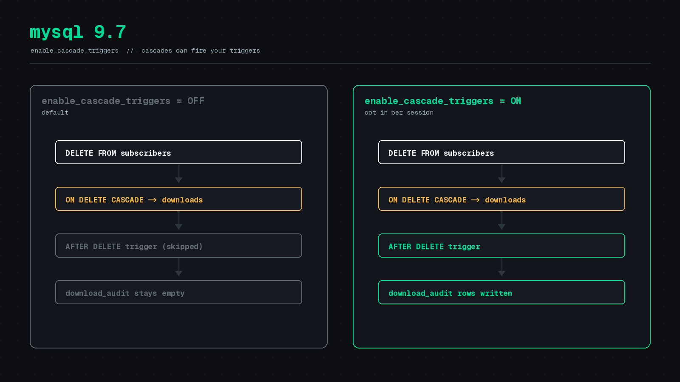Select "enable_cascade_triggers = OFF" heading
Image resolution: width=680 pixels, height=382 pixels.
123,101
